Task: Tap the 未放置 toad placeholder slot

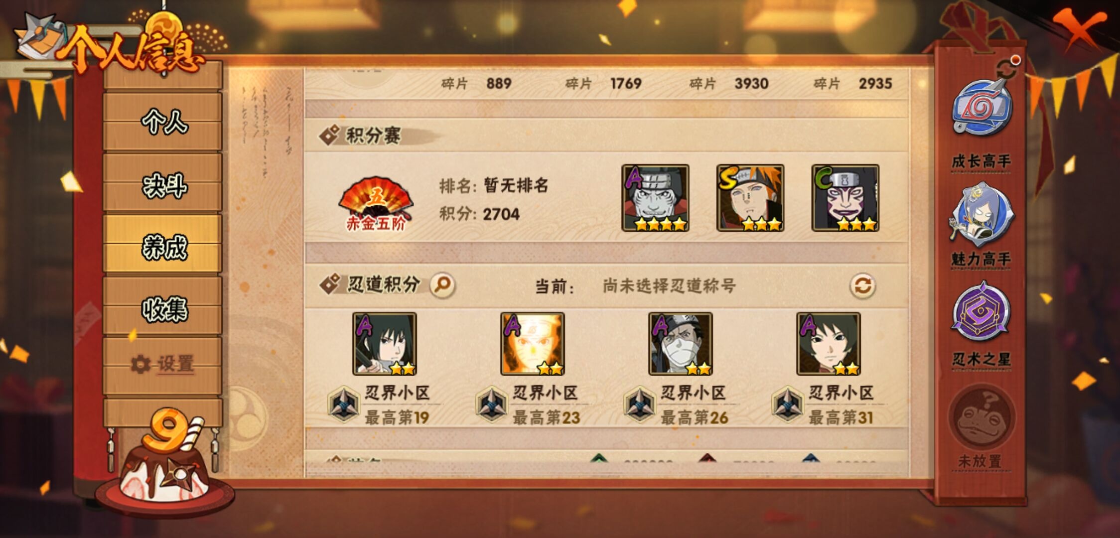Action: tap(980, 417)
